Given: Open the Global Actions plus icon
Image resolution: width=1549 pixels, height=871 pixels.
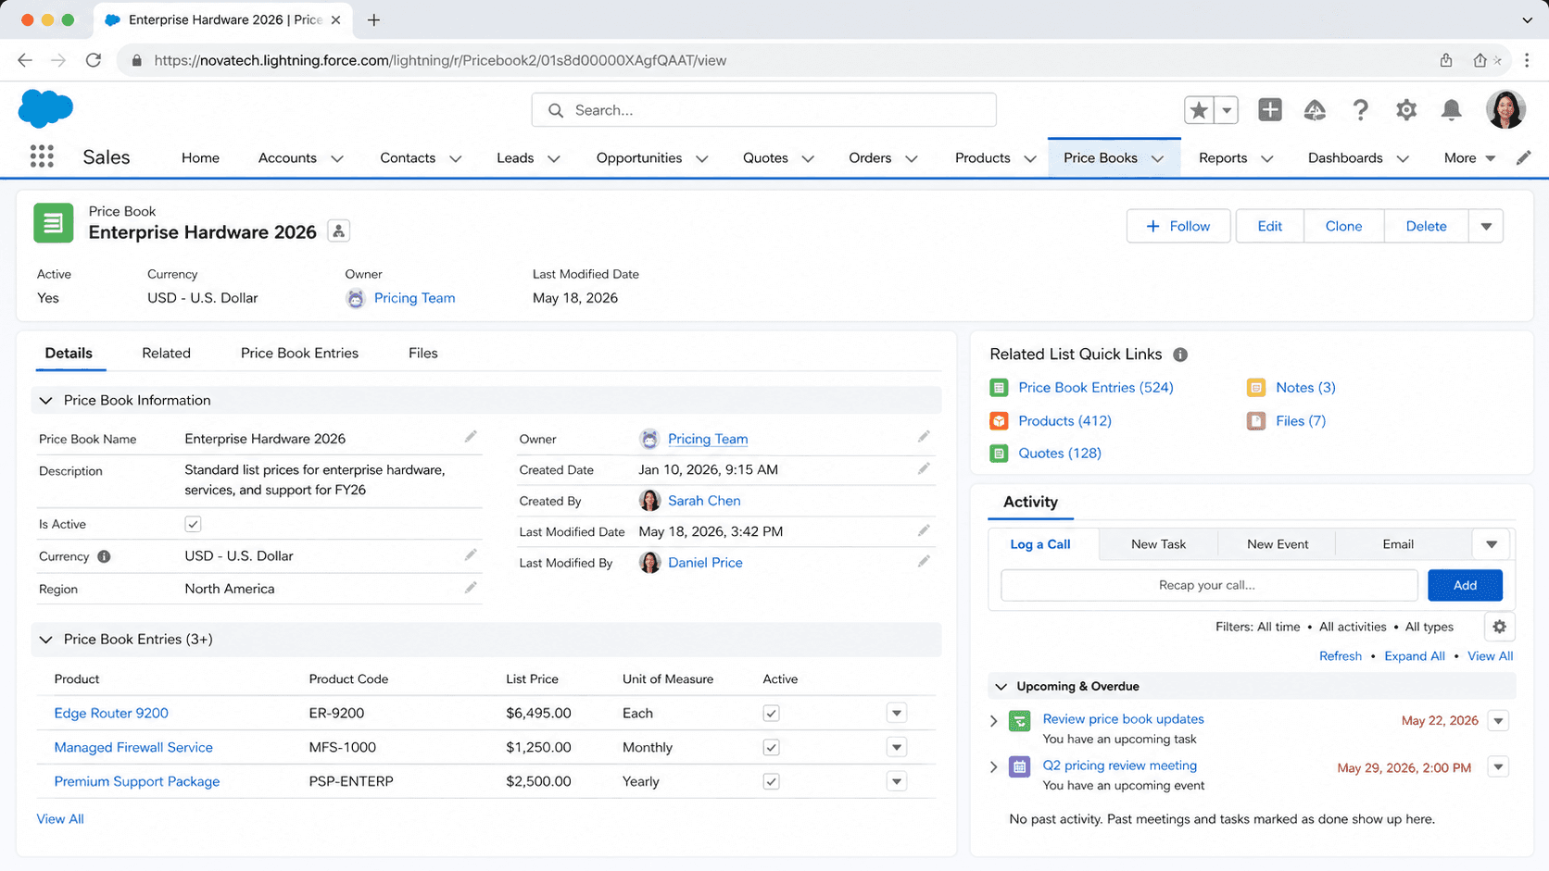Looking at the screenshot, I should click(1270, 110).
